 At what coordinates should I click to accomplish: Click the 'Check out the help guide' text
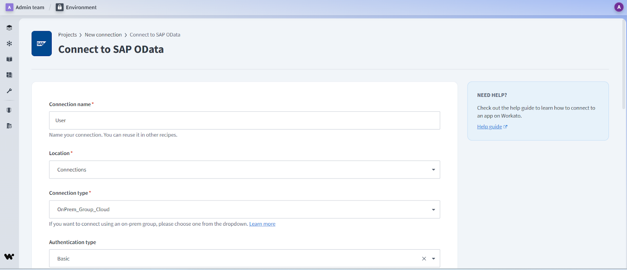(536, 112)
